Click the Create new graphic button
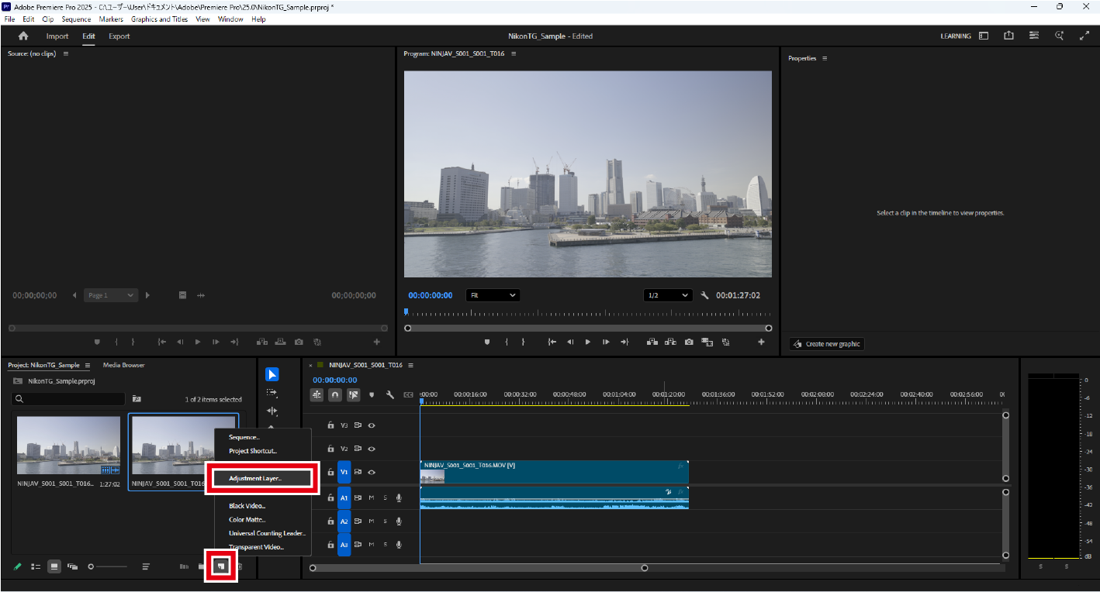1100x592 pixels. 826,344
